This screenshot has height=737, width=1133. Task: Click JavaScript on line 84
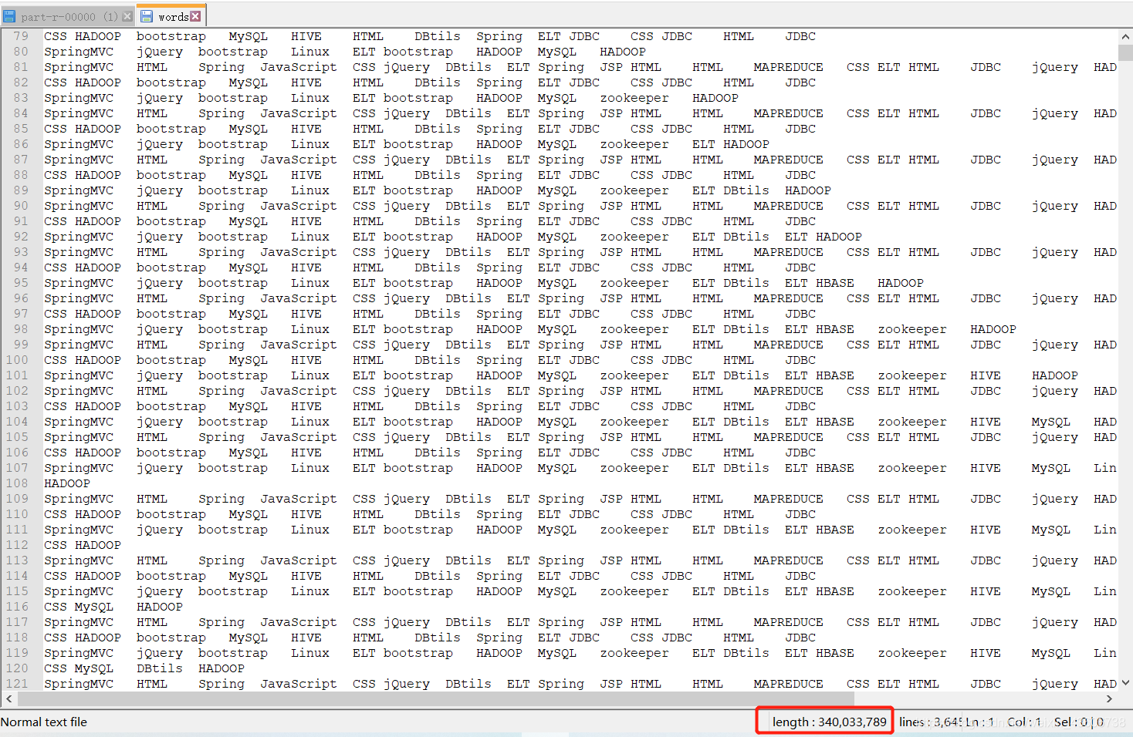pyautogui.click(x=299, y=113)
